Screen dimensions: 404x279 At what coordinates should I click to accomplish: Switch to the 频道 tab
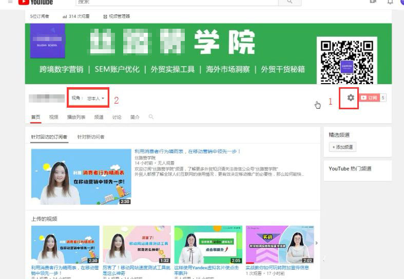99,117
